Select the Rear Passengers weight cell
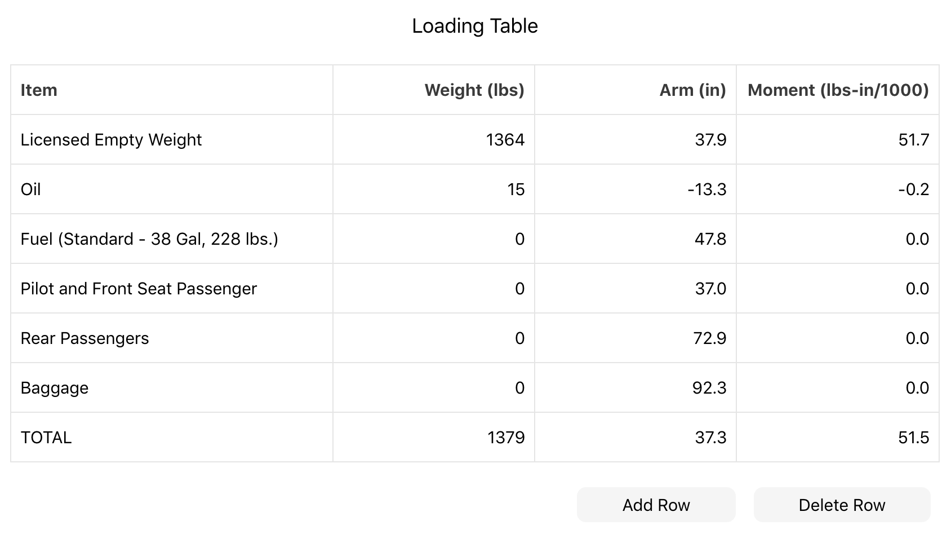951x547 pixels. [x=434, y=338]
